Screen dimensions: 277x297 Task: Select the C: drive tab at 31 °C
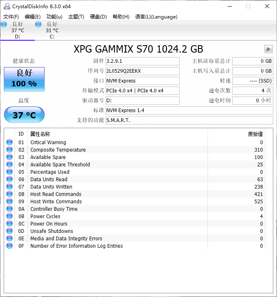pos(52,30)
